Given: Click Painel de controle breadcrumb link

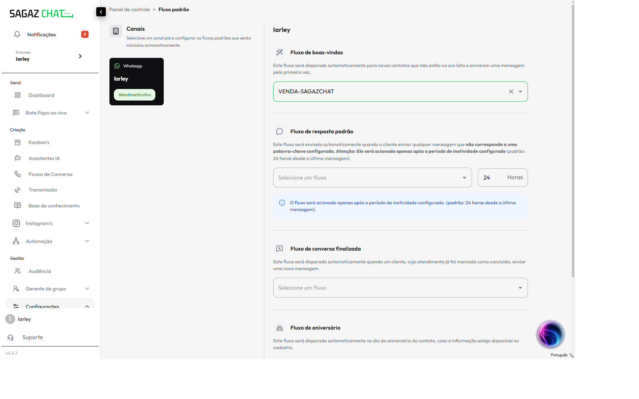Looking at the screenshot, I should 129,10.
